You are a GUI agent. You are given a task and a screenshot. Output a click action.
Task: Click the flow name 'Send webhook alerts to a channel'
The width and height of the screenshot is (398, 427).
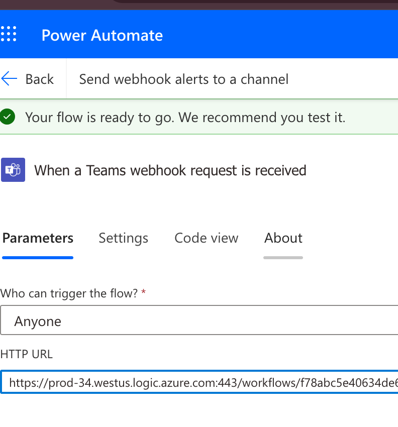(183, 79)
